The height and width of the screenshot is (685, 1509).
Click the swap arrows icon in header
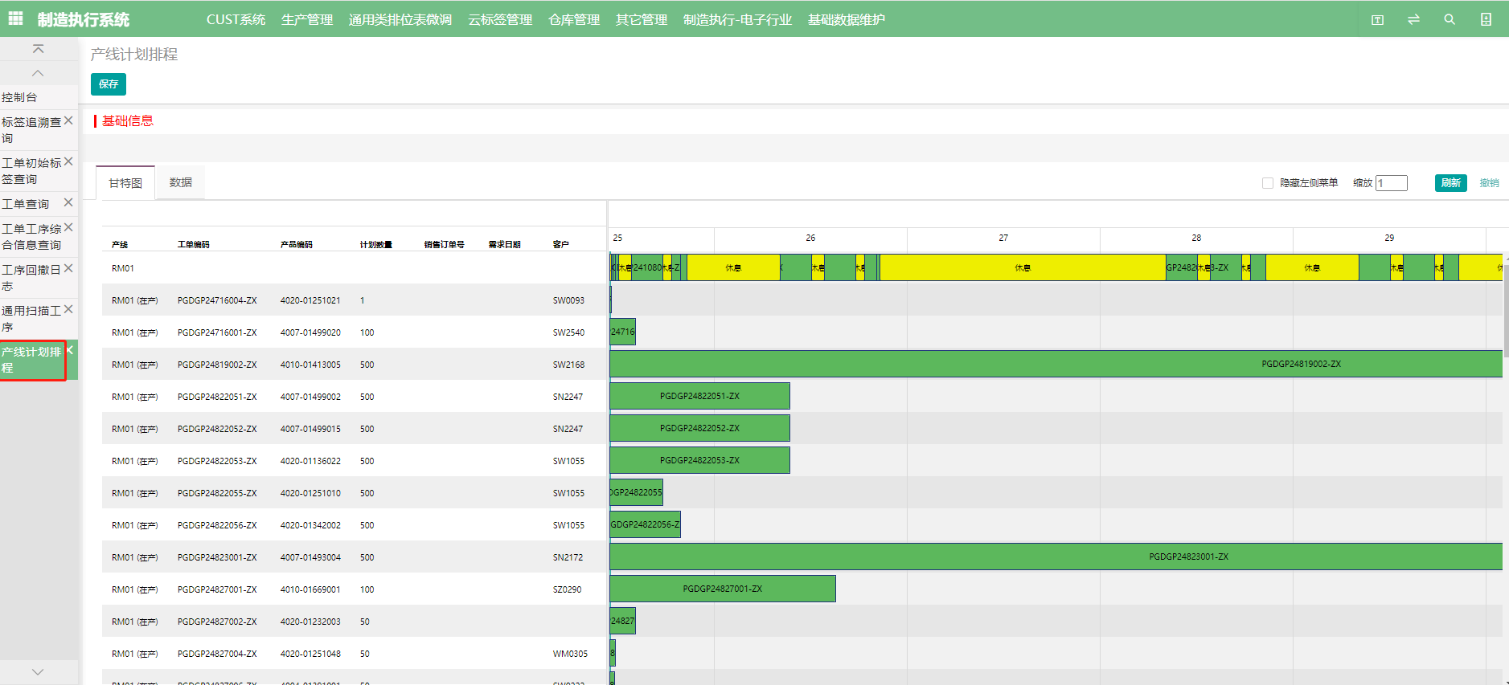point(1413,19)
